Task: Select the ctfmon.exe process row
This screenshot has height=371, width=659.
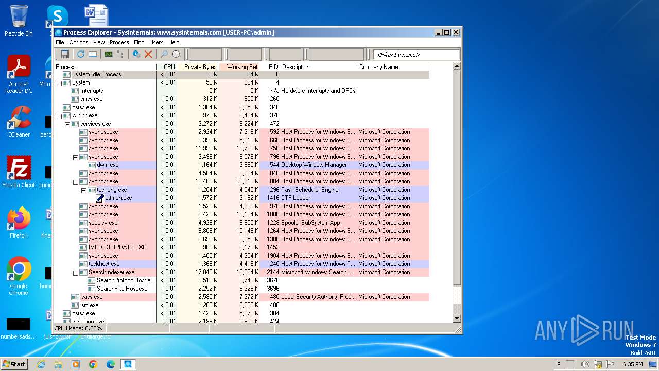Action: (241, 198)
